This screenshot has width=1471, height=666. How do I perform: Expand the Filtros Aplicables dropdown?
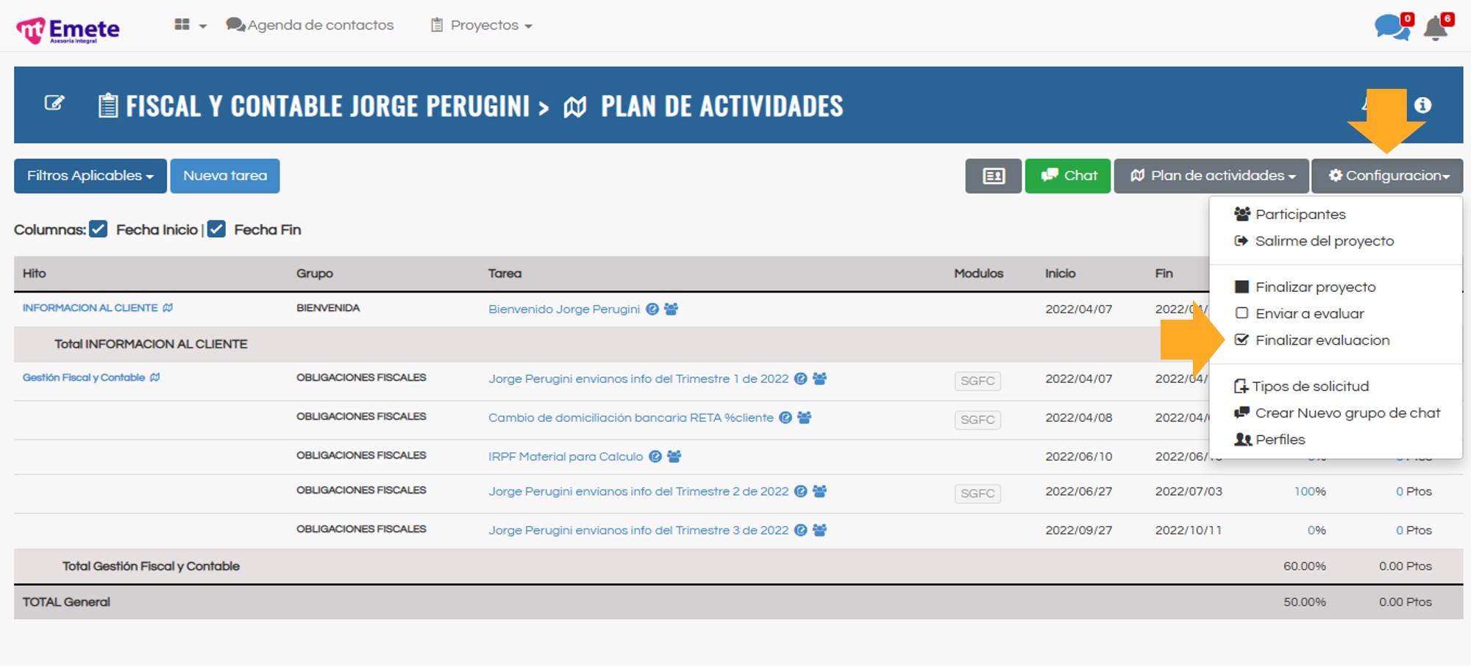pyautogui.click(x=90, y=176)
